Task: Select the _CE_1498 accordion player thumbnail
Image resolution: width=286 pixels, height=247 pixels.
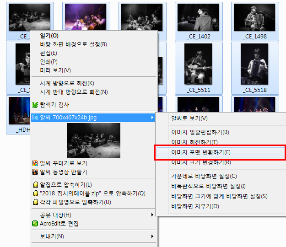Action: pyautogui.click(x=254, y=17)
